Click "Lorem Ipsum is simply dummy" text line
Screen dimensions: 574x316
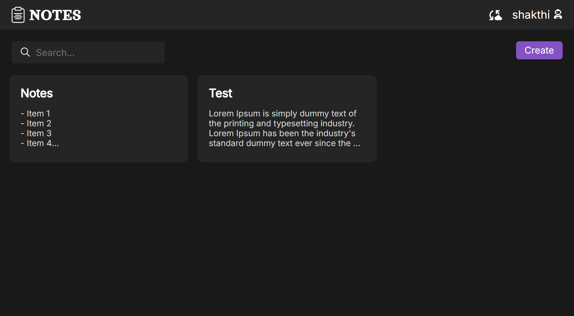(x=282, y=113)
